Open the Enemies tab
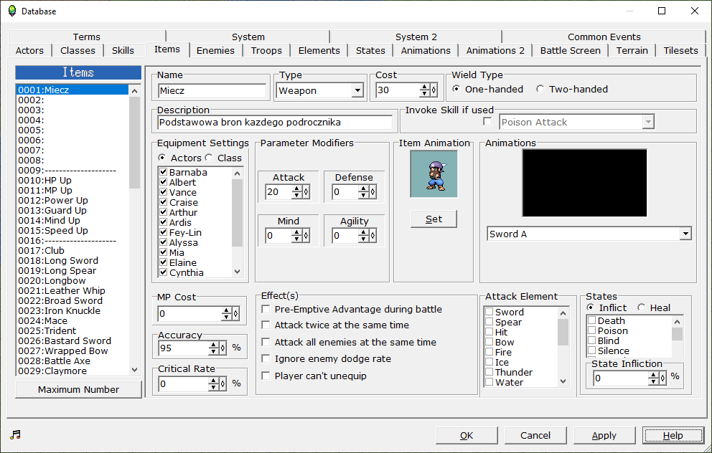712x453 pixels. (216, 50)
